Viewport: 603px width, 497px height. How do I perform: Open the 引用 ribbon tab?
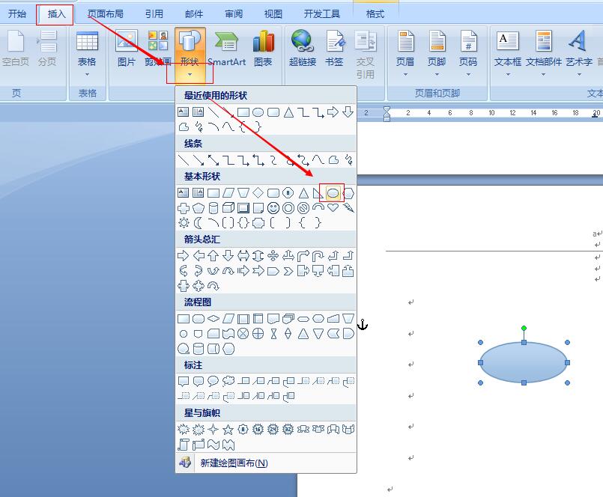[x=154, y=14]
